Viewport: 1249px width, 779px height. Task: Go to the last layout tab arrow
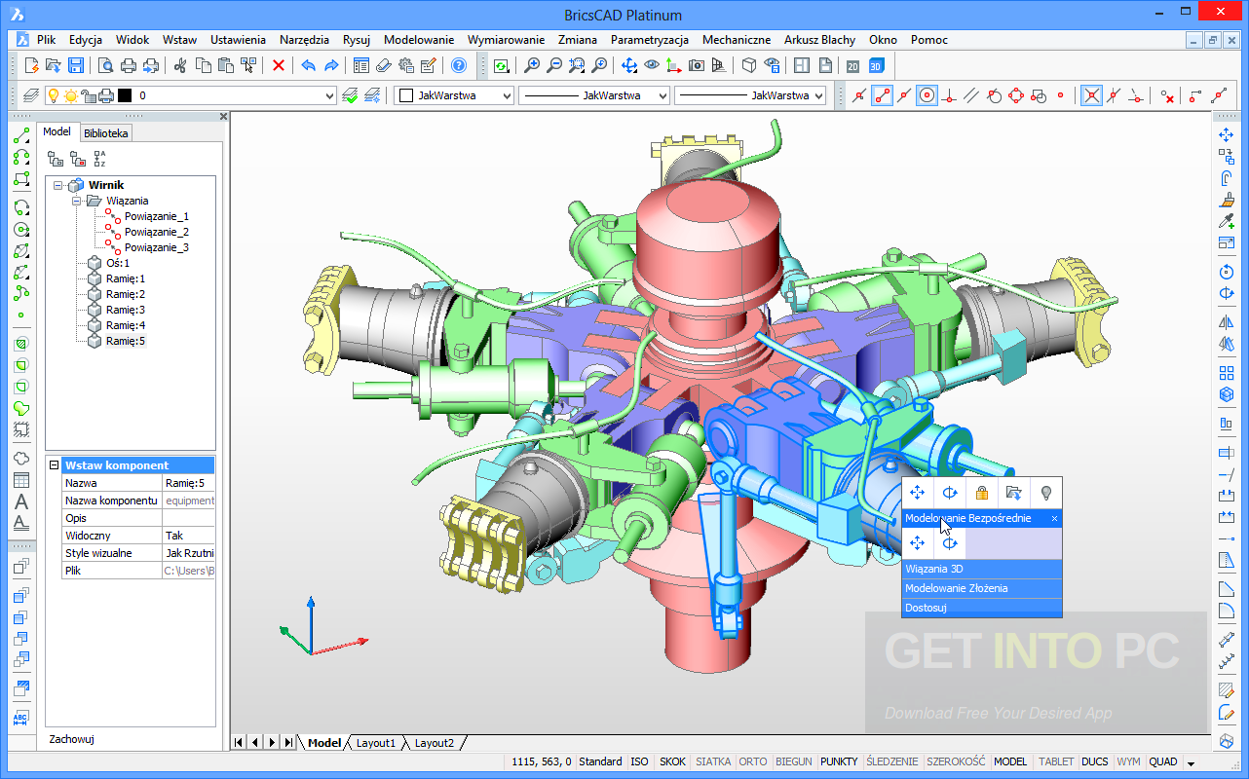(x=288, y=743)
